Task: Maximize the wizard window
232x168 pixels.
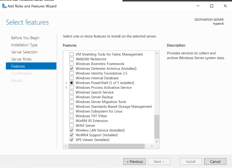Action: pyautogui.click(x=212, y=6)
